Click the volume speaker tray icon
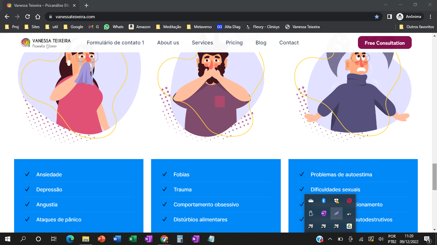The height and width of the screenshot is (245, 437). [381, 239]
